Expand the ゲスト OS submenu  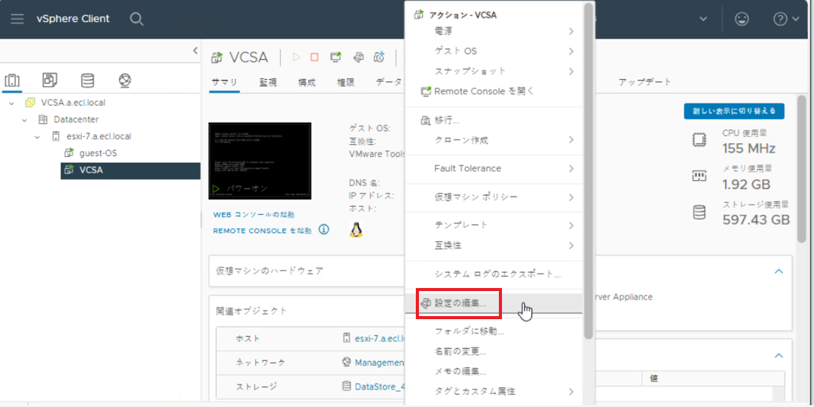coord(495,51)
